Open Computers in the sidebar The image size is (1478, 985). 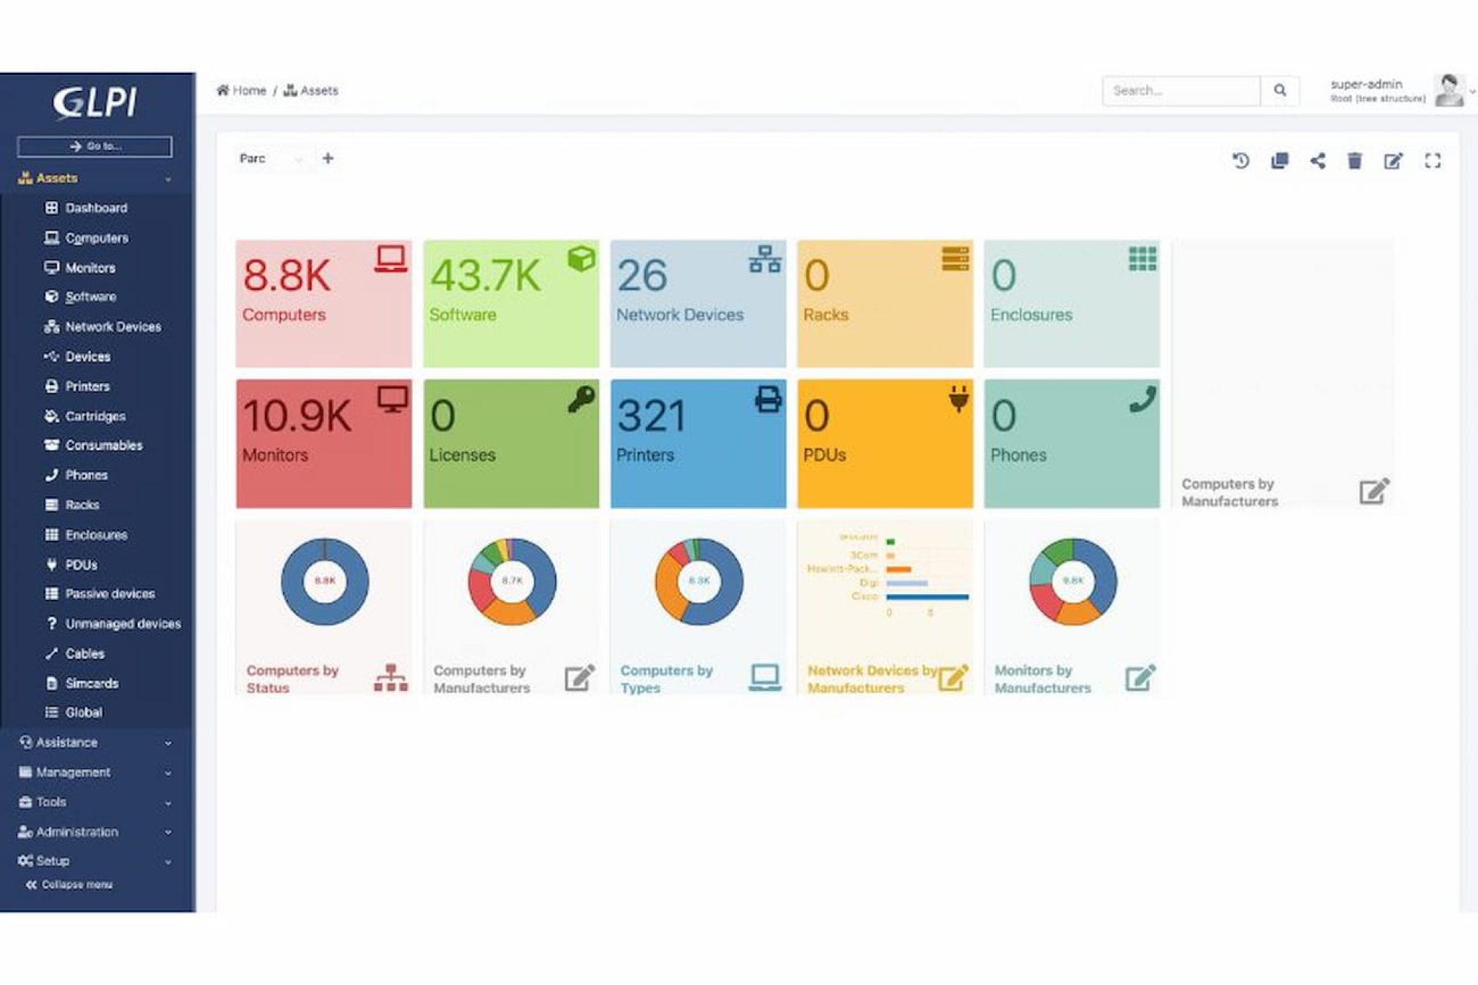[x=96, y=238]
